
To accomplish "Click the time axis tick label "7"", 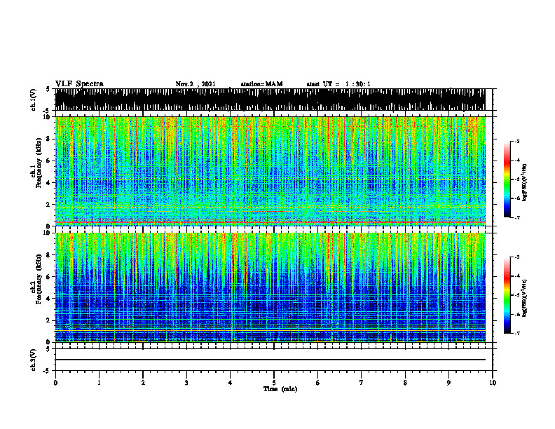I will [x=362, y=383].
